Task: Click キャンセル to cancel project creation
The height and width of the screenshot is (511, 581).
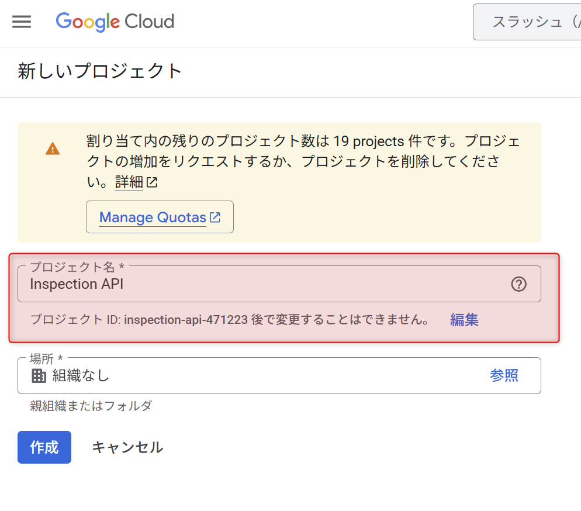Action: coord(126,447)
